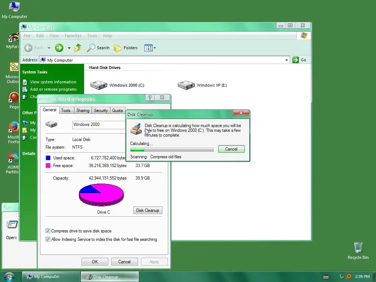Select the Windows 2000 (C:) drive icon

pos(98,85)
